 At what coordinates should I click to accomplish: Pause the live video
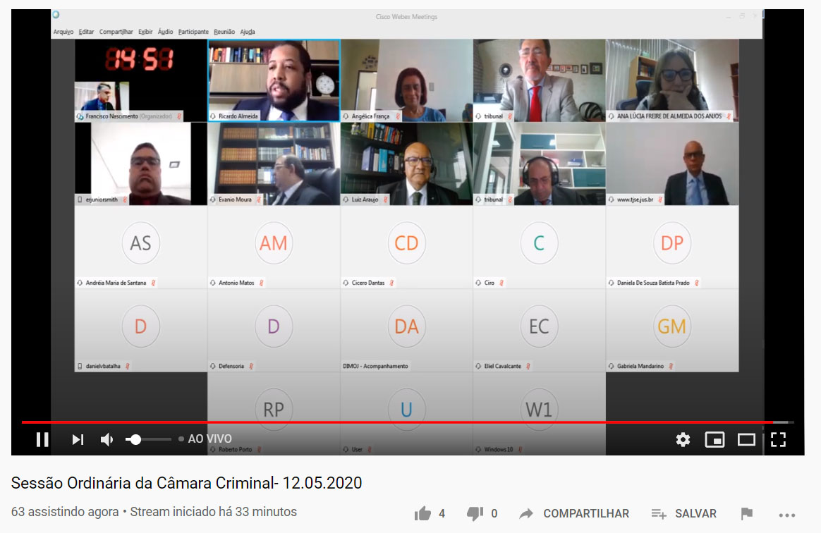point(42,439)
